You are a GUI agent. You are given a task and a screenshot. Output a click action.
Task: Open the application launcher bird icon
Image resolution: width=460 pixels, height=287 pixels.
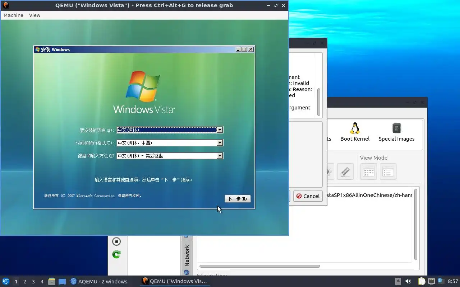(x=5, y=281)
